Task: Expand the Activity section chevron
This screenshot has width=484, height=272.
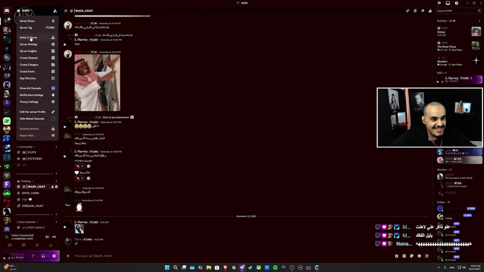Action: click(x=479, y=21)
